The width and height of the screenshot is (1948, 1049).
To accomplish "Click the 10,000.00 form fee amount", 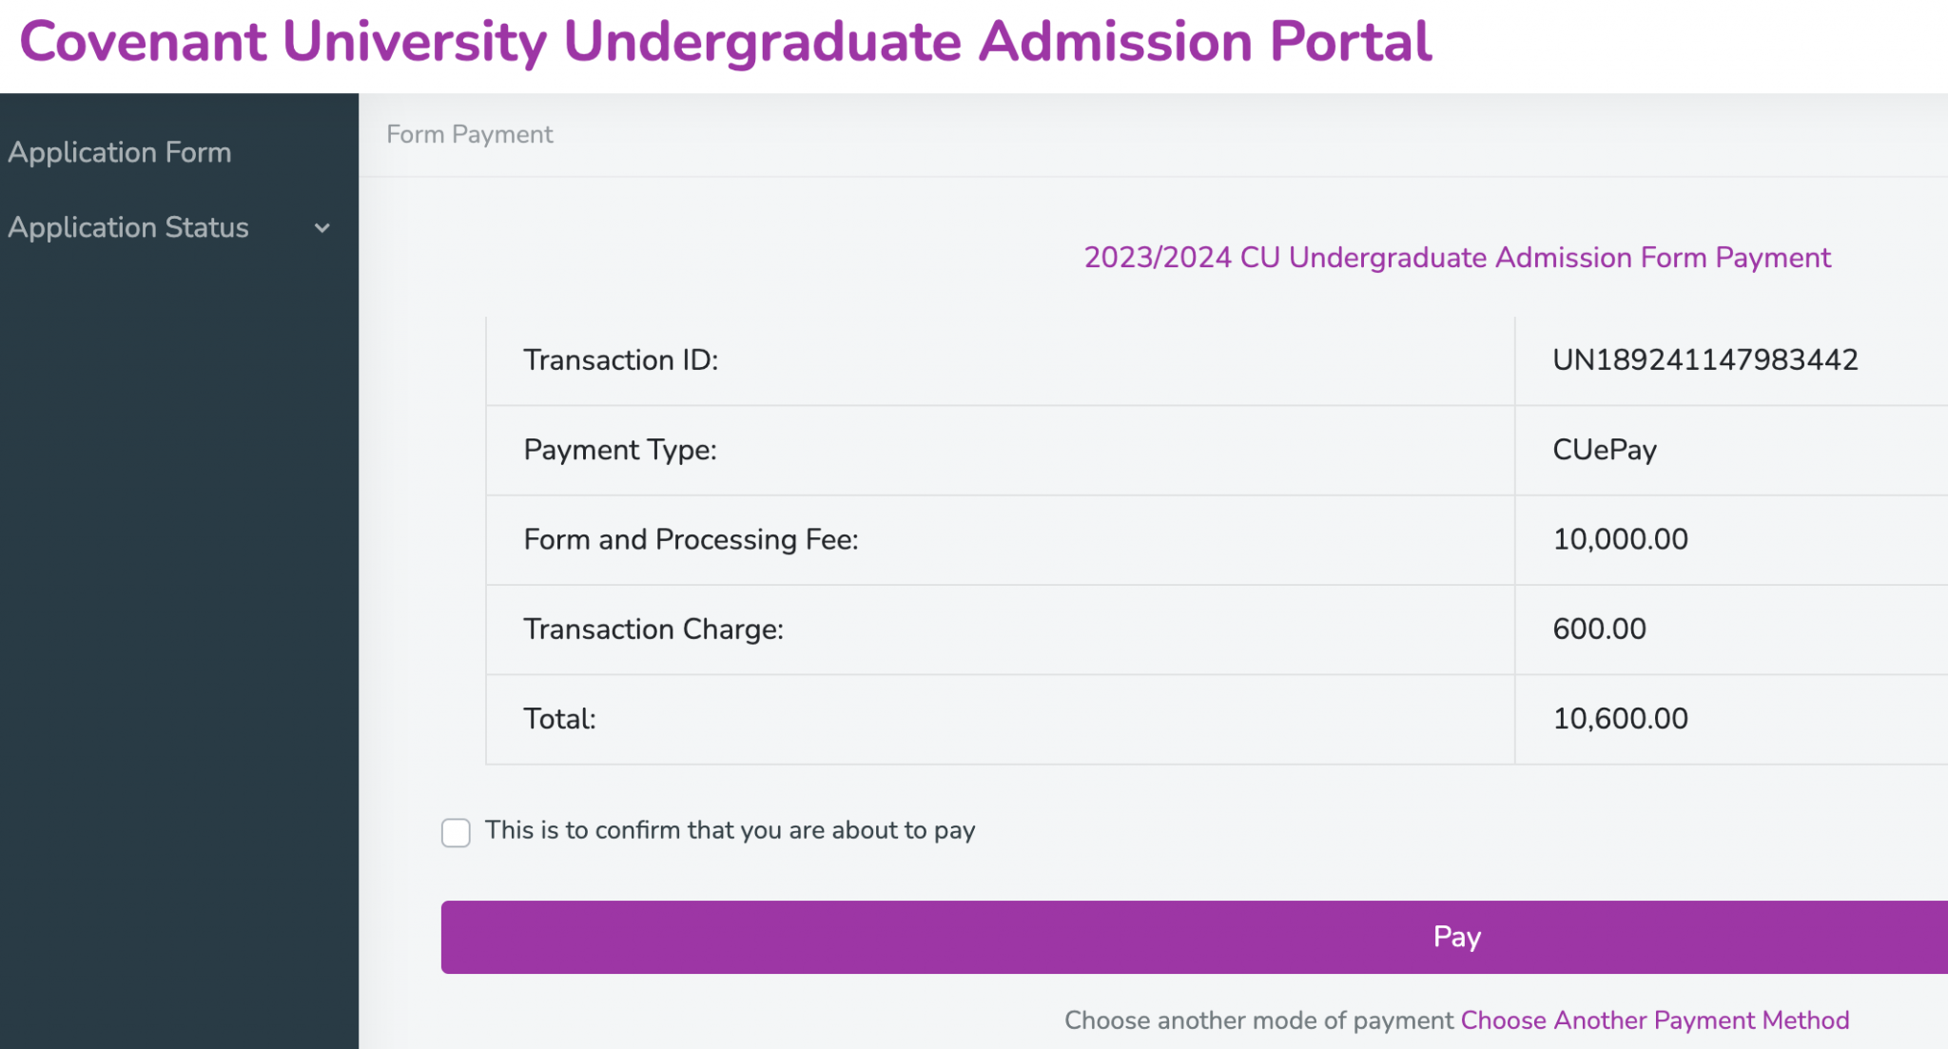I will [1620, 539].
